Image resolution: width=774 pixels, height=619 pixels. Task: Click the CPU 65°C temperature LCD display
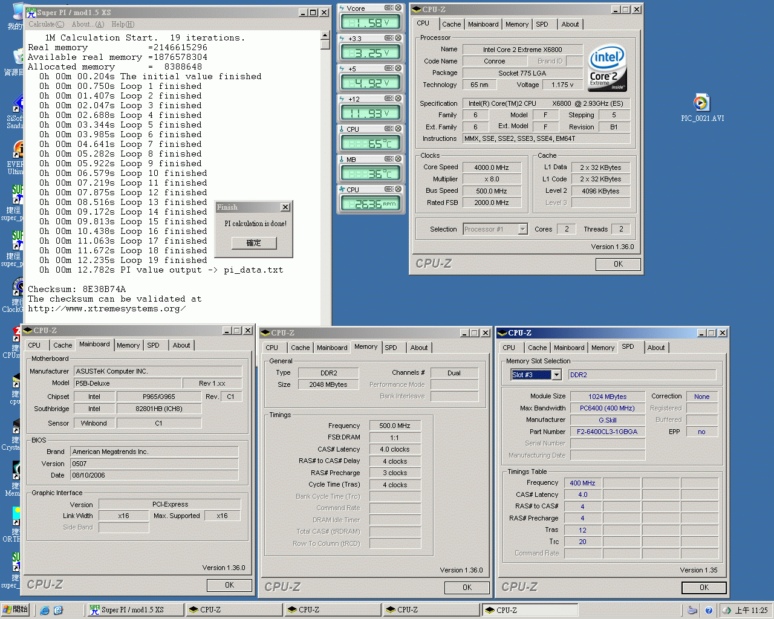pos(371,143)
